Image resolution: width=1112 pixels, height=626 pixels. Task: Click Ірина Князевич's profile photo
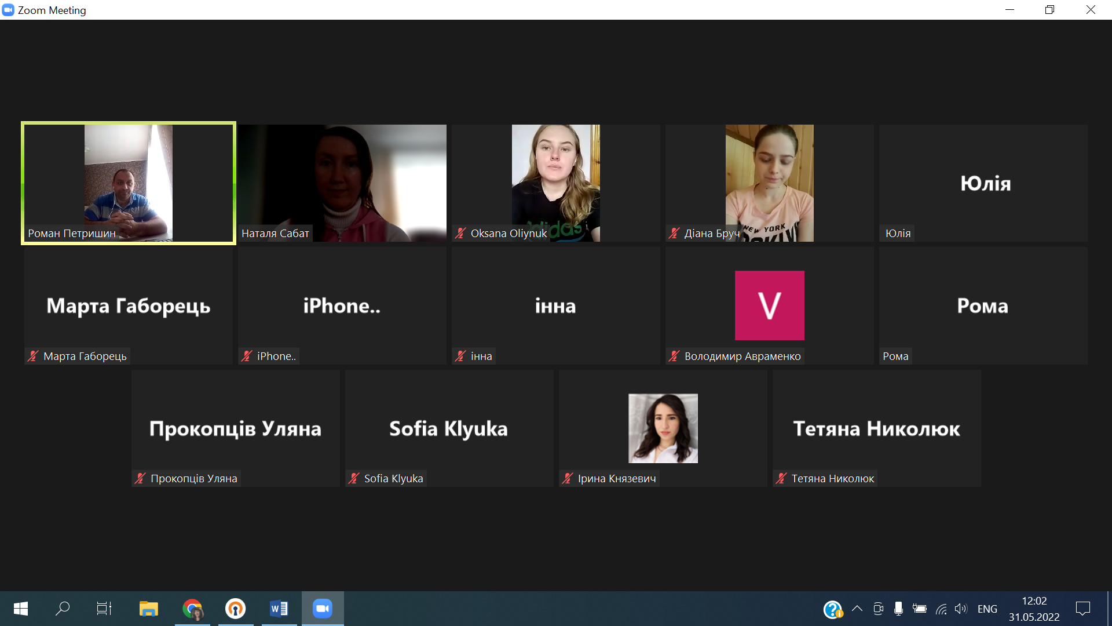pos(663,428)
